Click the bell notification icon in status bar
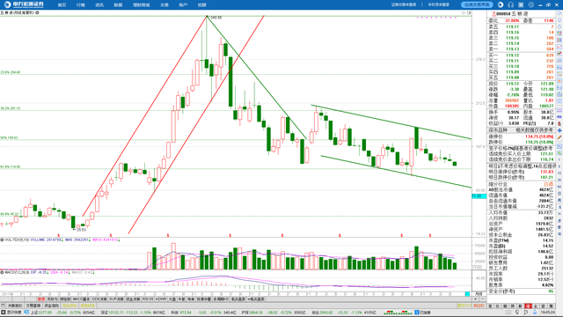 pos(535,313)
